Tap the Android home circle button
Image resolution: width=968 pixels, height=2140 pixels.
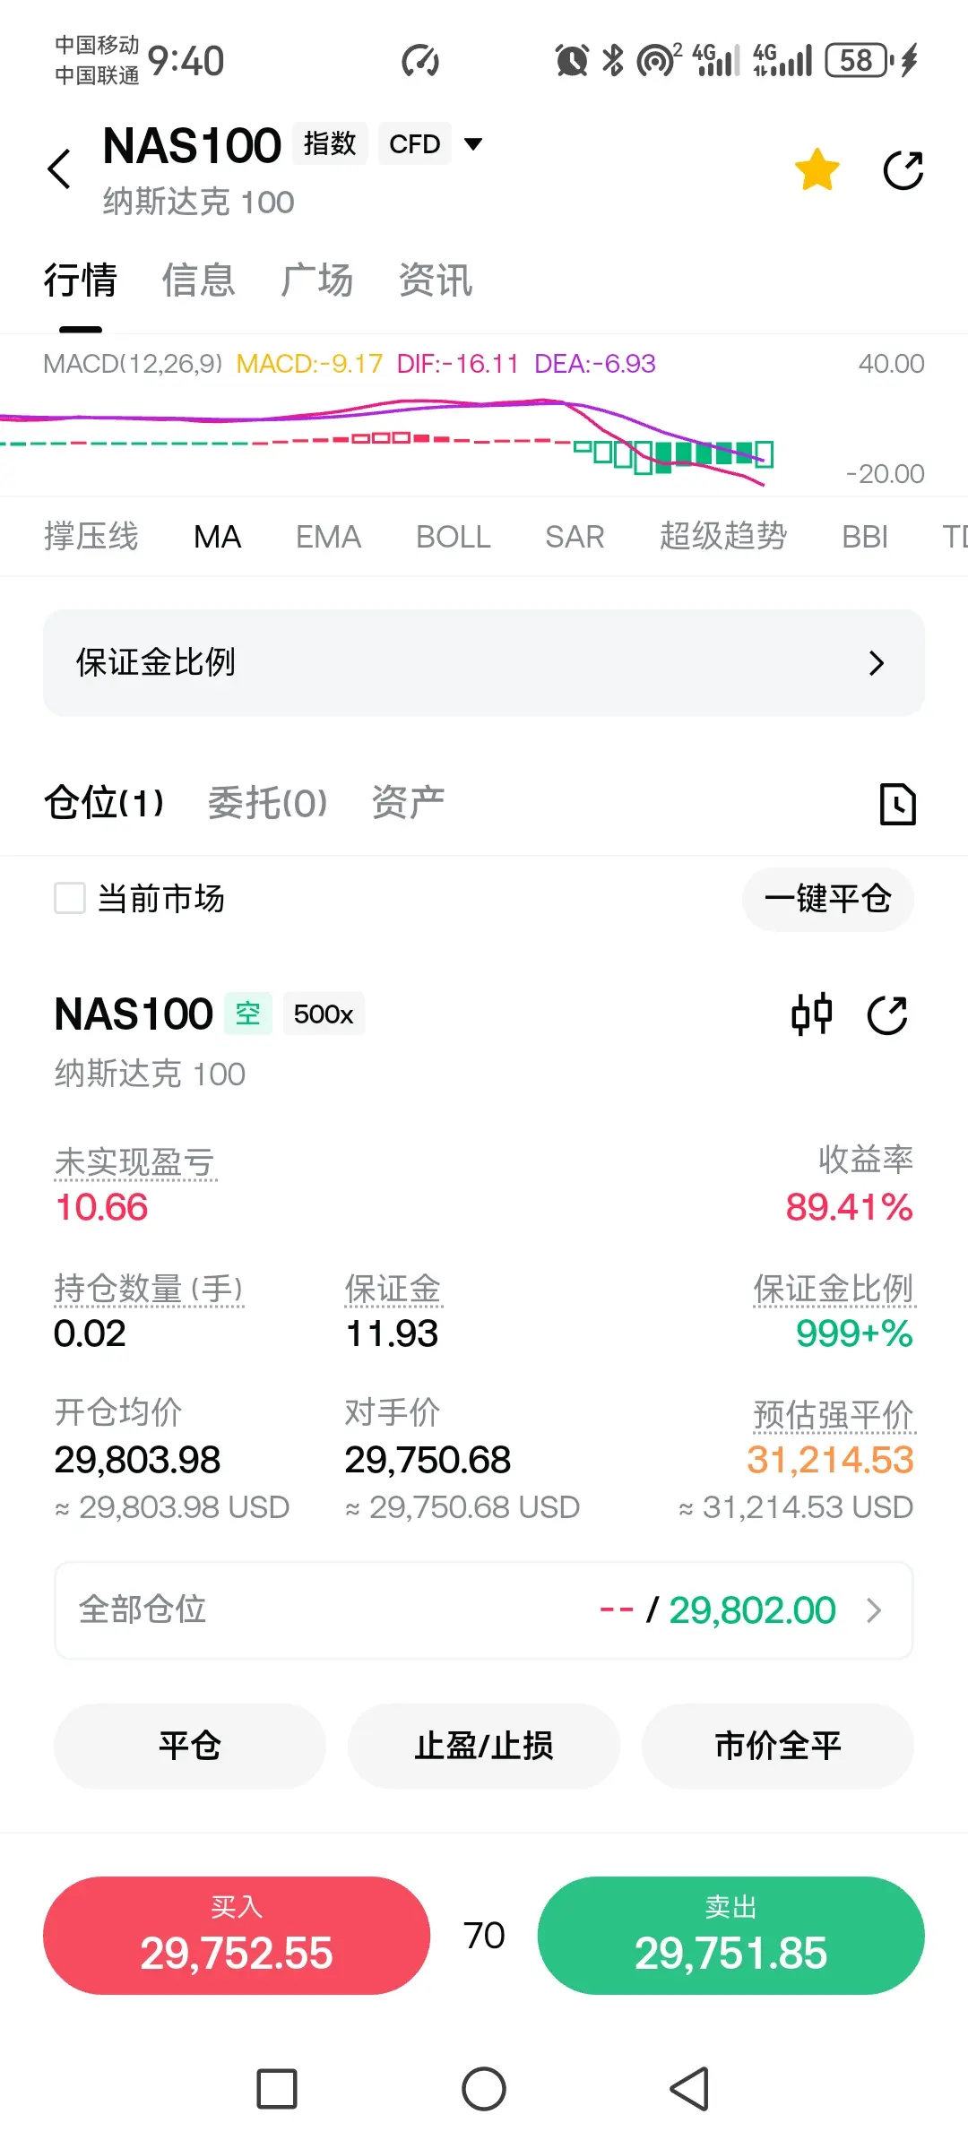click(484, 2089)
